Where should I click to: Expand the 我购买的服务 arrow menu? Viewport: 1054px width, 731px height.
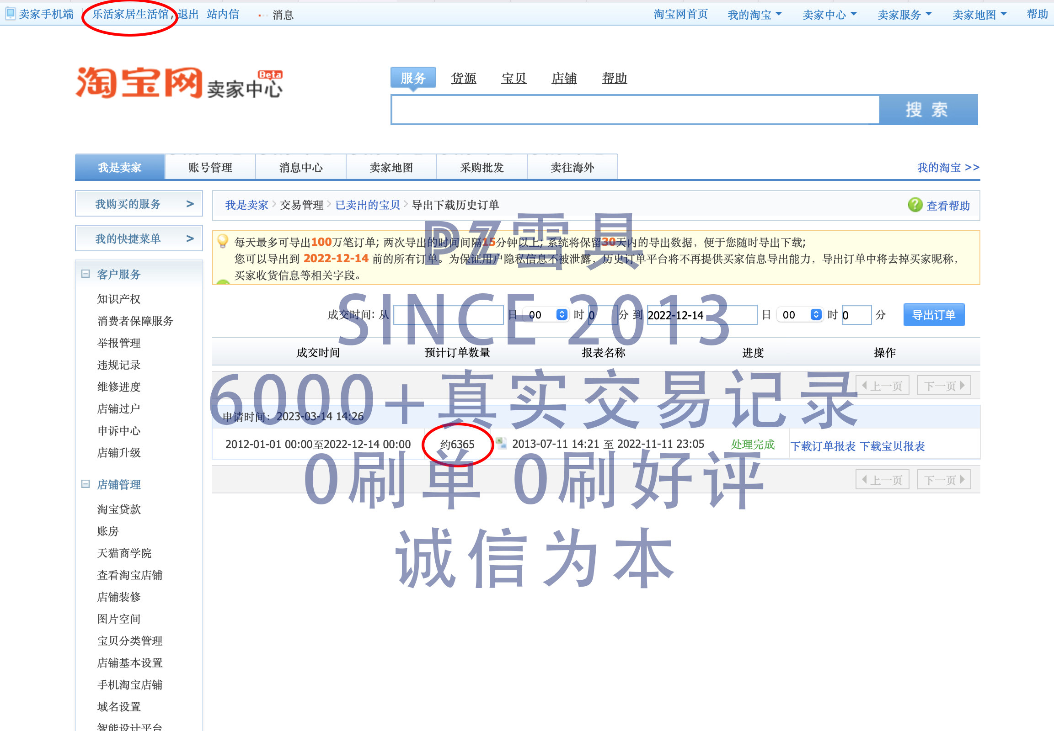tap(190, 204)
